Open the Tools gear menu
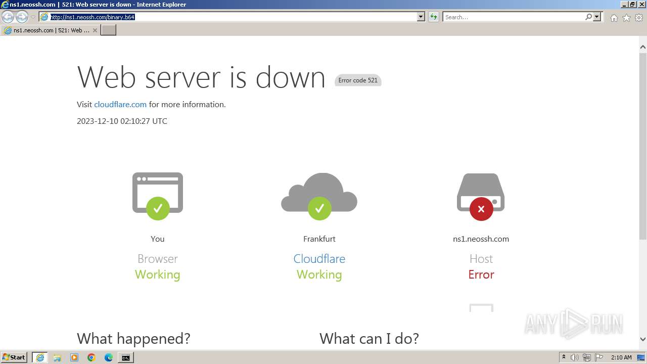647x364 pixels. click(x=639, y=18)
